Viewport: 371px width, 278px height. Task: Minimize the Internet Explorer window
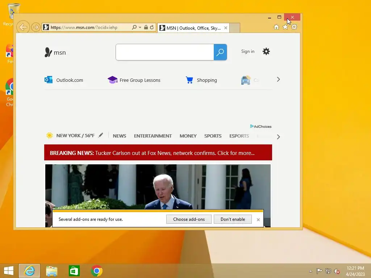(x=270, y=17)
